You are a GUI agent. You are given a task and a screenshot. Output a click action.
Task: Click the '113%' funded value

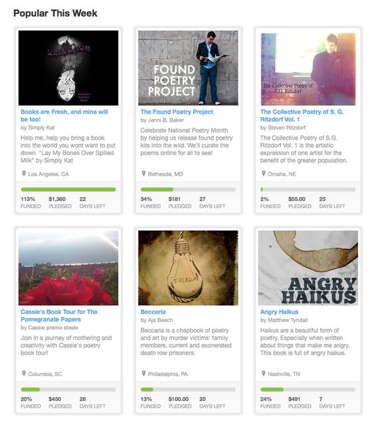click(28, 199)
